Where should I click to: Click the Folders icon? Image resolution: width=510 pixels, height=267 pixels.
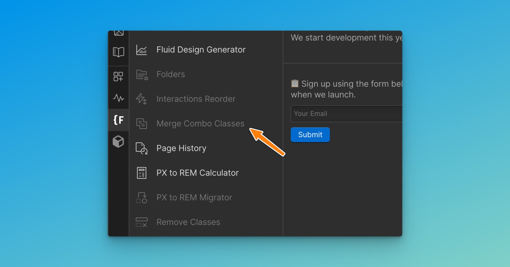142,75
